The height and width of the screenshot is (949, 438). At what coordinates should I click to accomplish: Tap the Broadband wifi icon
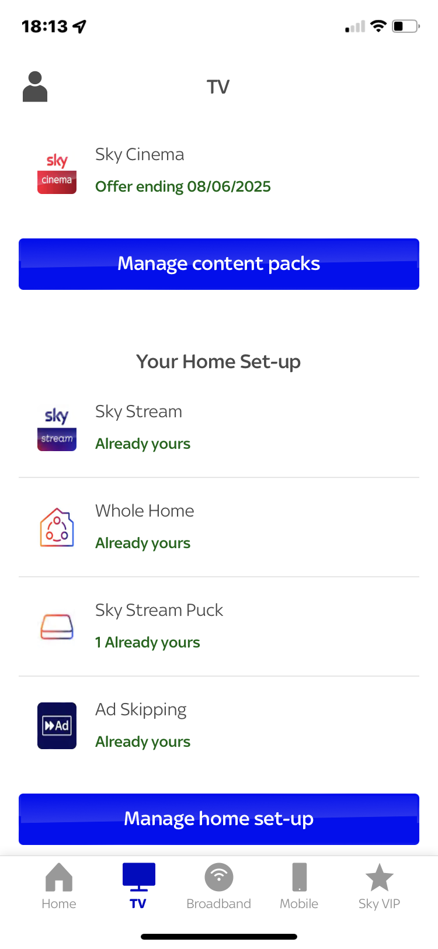[x=219, y=877]
